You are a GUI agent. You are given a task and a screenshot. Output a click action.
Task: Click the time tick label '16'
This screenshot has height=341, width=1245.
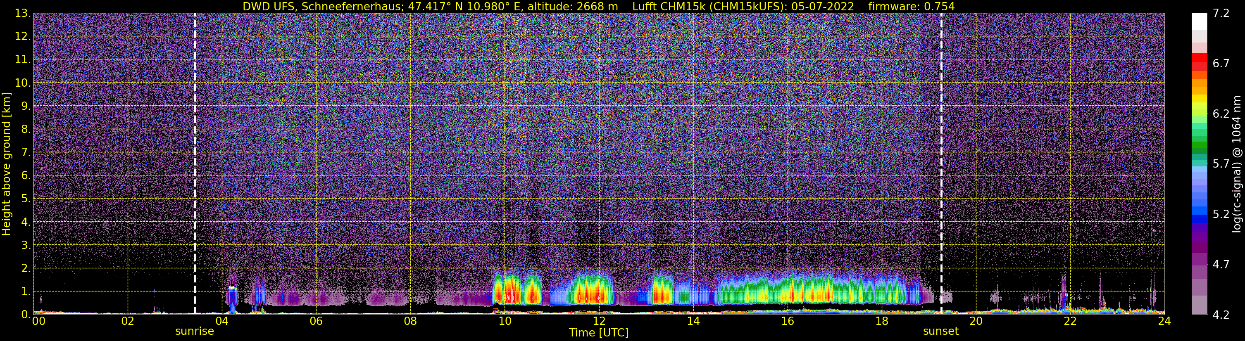coord(787,321)
